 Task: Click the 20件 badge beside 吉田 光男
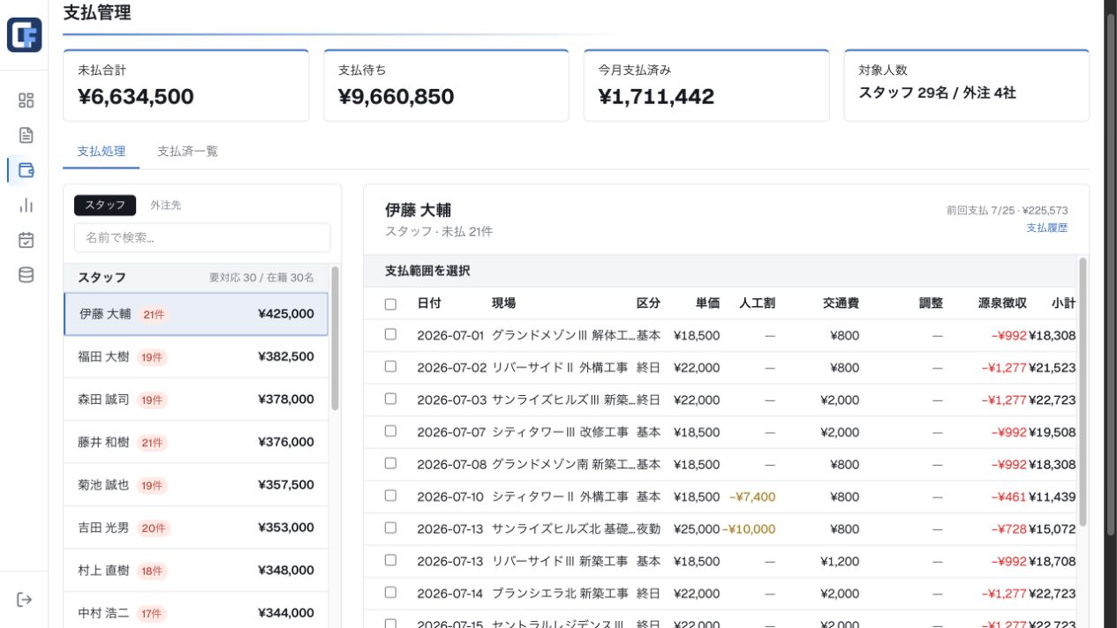click(x=154, y=528)
